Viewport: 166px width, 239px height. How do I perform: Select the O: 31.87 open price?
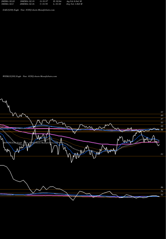pyautogui.click(x=44, y=1)
